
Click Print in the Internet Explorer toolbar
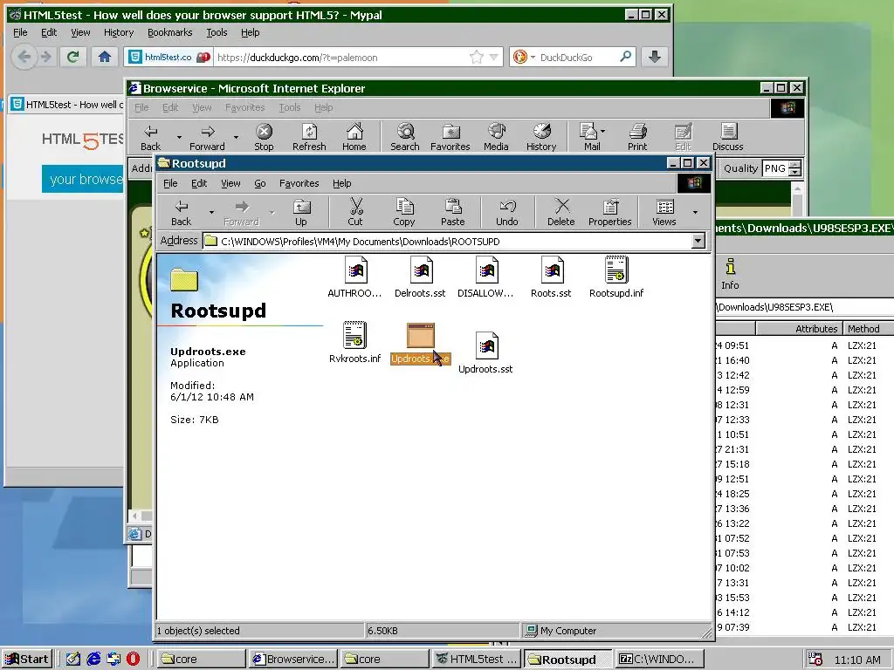637,137
